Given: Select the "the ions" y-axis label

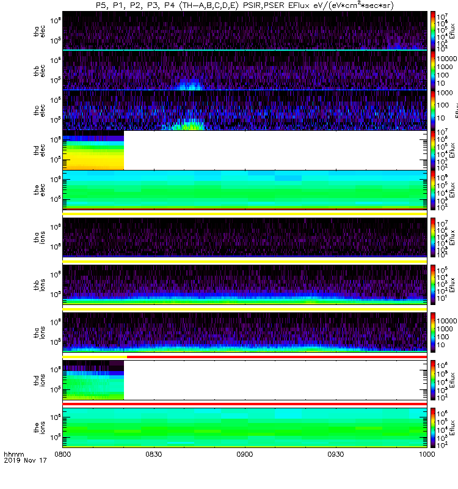Looking at the screenshot, I should tap(39, 428).
